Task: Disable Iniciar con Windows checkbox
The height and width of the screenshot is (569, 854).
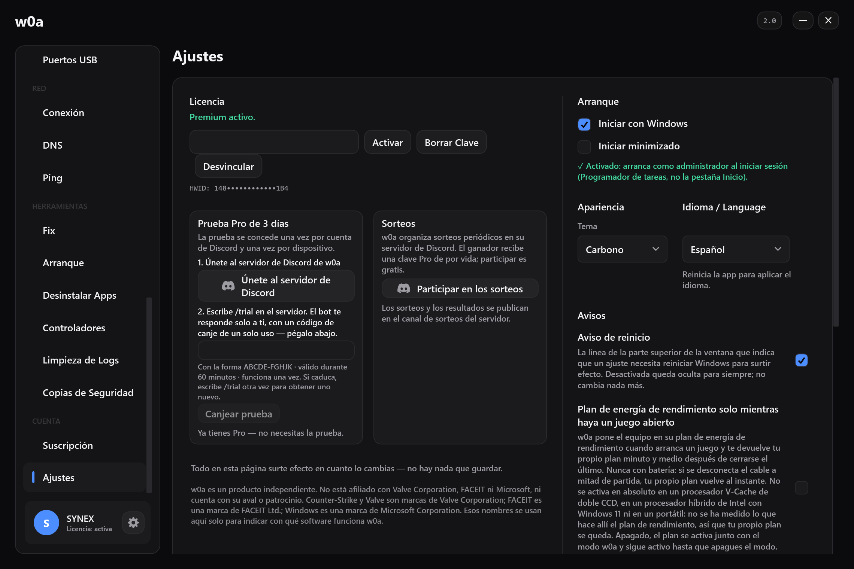Action: click(x=584, y=124)
